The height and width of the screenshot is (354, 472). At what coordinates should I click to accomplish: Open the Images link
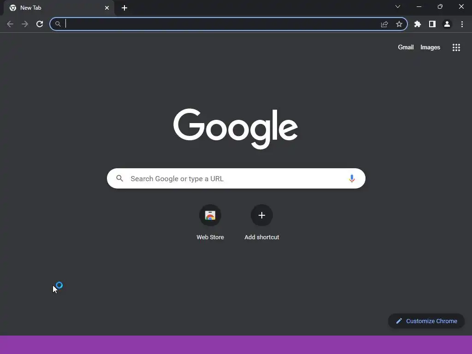point(430,47)
